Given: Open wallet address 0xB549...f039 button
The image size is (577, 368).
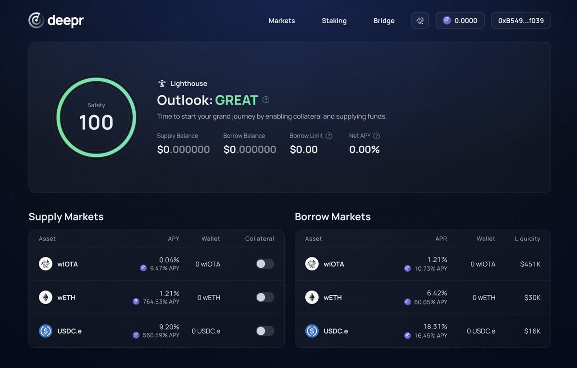Looking at the screenshot, I should click(x=521, y=20).
